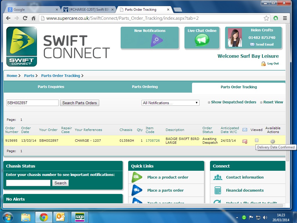Click Contact information link
The image size is (297, 223).
coord(245,177)
